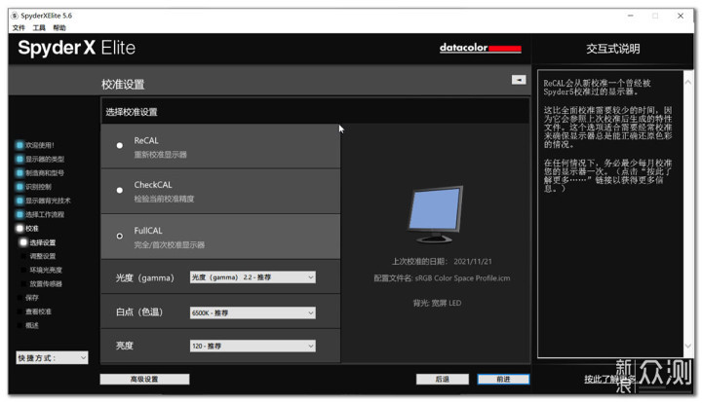Click the 前进 forward button
The width and height of the screenshot is (702, 403).
tap(503, 379)
